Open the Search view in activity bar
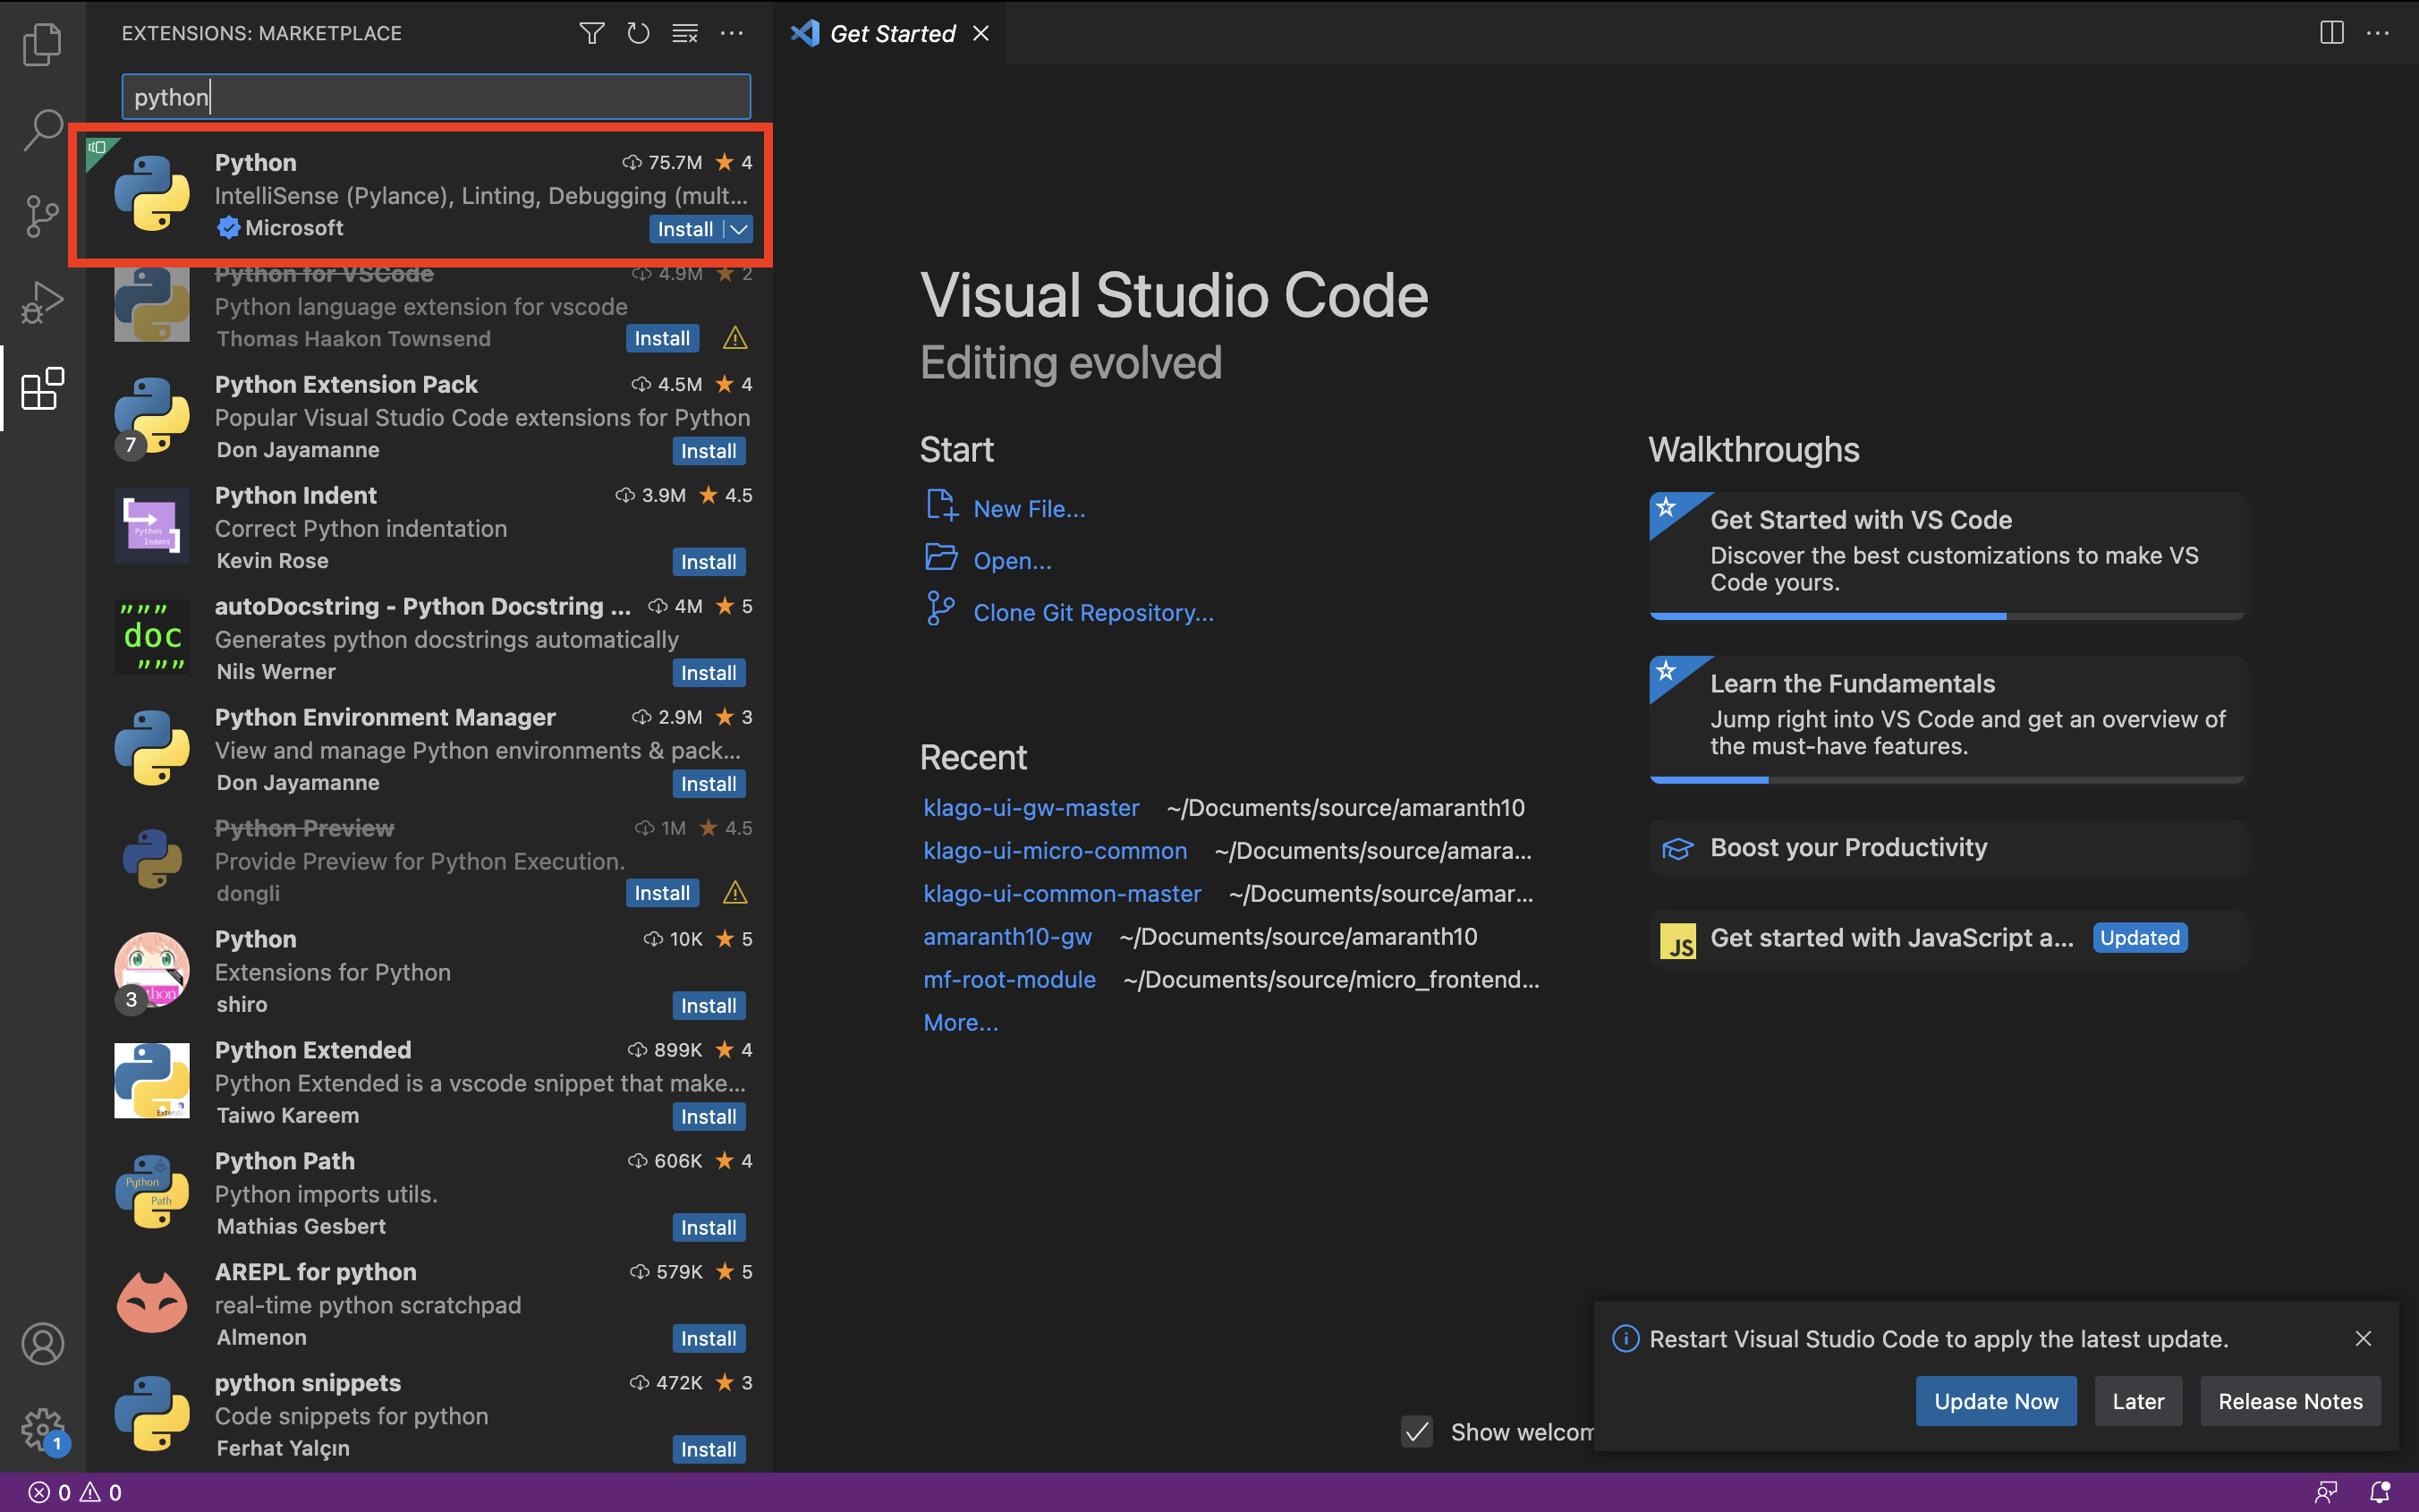The width and height of the screenshot is (2419, 1512). 42,130
